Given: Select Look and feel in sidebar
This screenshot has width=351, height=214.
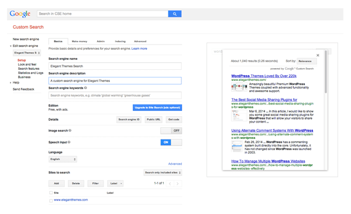Looking at the screenshot, I should click(27, 64).
